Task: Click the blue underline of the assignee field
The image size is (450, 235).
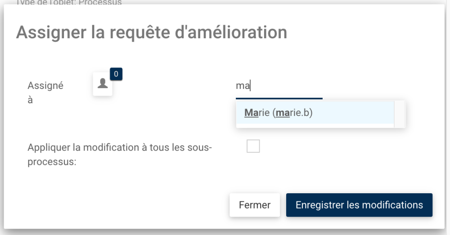Action: point(279,98)
